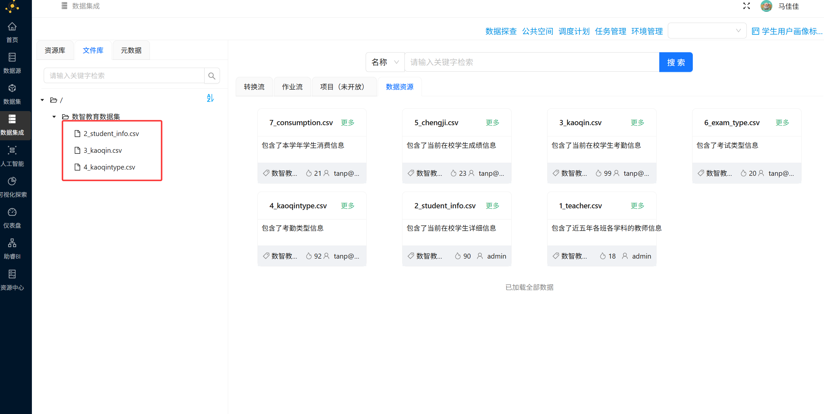Open the 1_teacher.csv card title
Viewport: 824px width, 414px height.
(x=580, y=206)
